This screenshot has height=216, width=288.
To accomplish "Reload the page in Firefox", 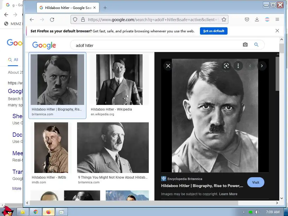I will click(x=52, y=20).
